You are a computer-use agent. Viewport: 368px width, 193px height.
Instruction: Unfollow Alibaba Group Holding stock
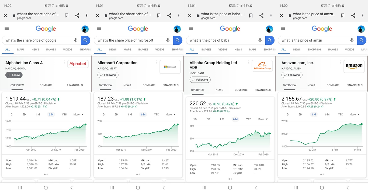click(200, 80)
